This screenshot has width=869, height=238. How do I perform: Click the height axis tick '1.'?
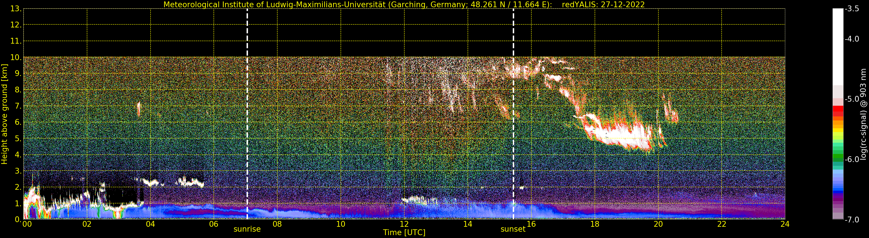[18, 204]
